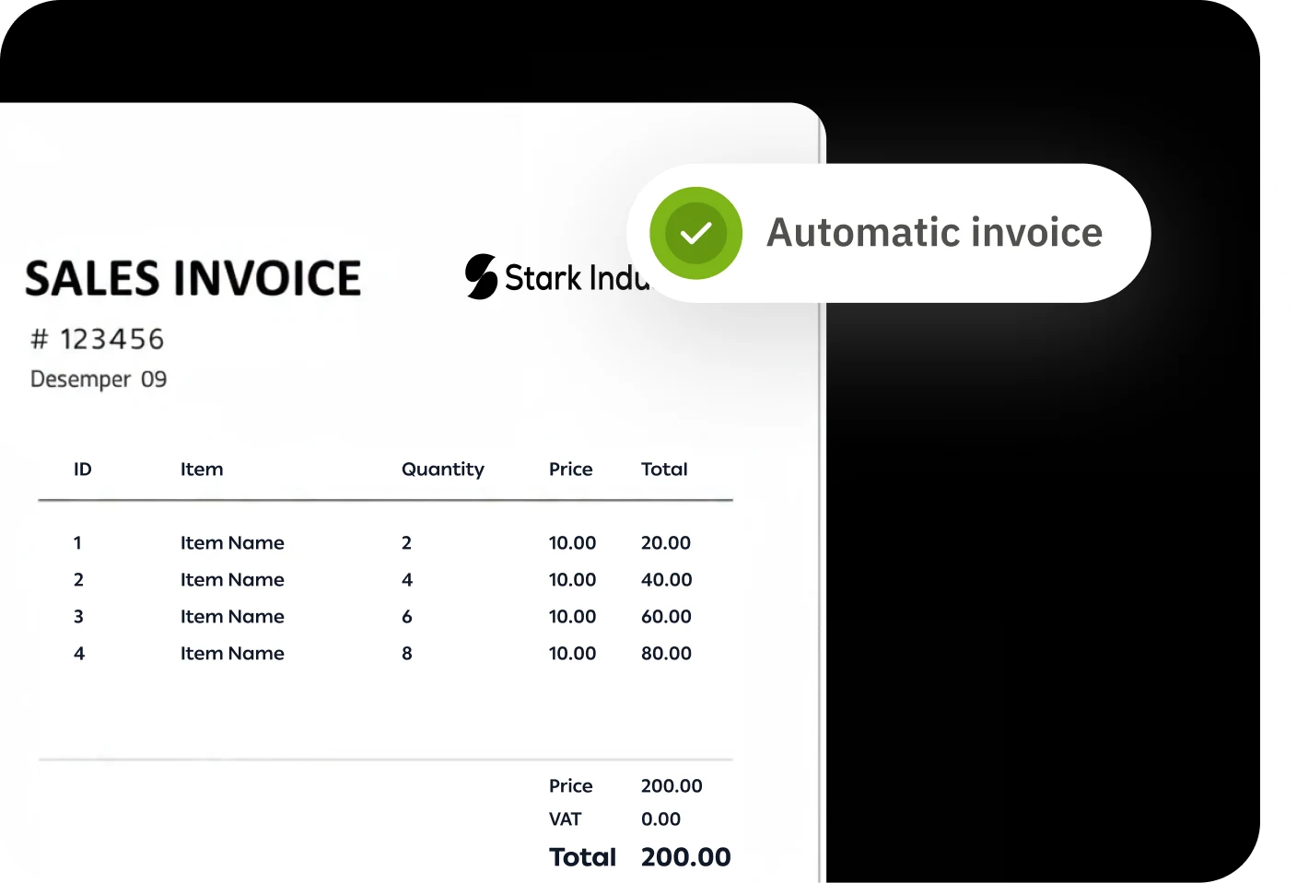The height and width of the screenshot is (883, 1297).
Task: Select the SALES INVOICE heading
Action: pos(193,279)
